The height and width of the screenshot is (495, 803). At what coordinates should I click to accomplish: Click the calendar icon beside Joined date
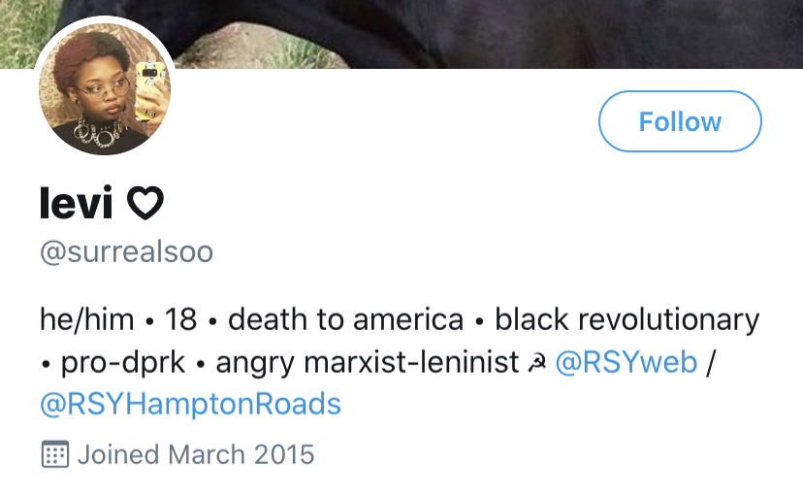point(55,454)
